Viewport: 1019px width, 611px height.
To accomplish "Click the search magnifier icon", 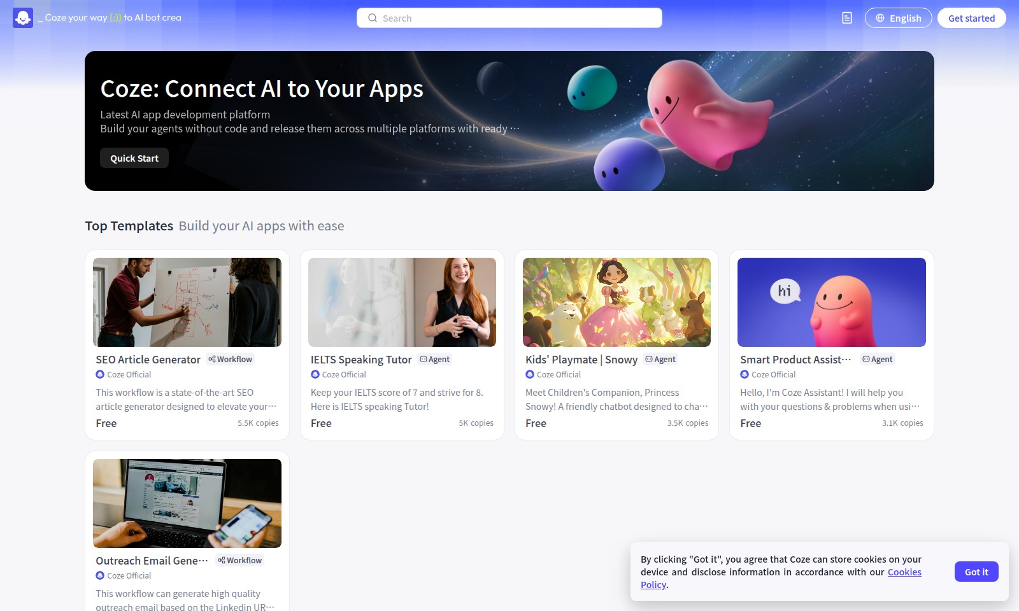I will (373, 18).
